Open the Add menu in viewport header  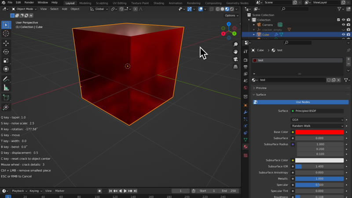pyautogui.click(x=64, y=9)
